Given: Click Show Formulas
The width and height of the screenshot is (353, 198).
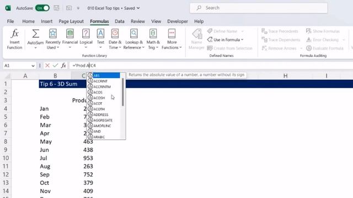Looking at the screenshot, I should click(x=323, y=31).
